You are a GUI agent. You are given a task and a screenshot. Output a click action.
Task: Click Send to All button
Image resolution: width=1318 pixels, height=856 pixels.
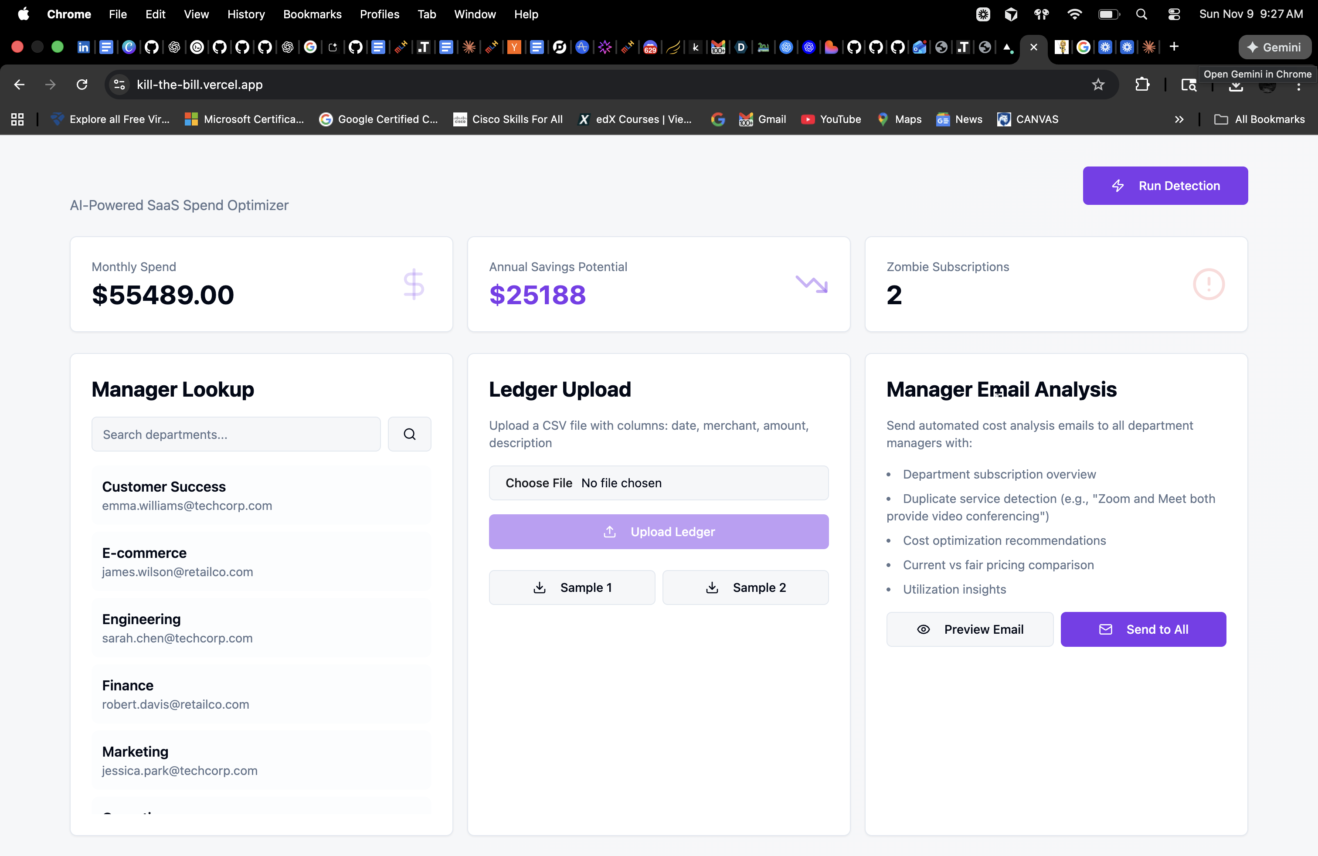[x=1143, y=629]
